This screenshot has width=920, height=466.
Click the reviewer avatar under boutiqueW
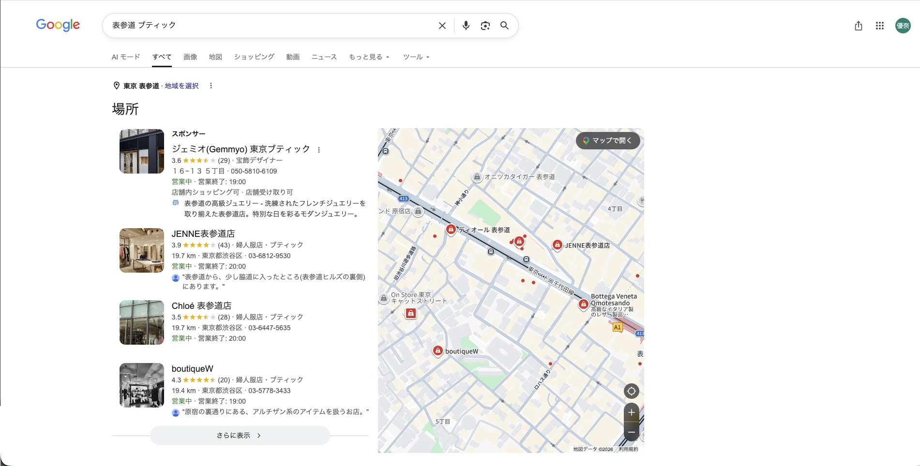pos(176,413)
